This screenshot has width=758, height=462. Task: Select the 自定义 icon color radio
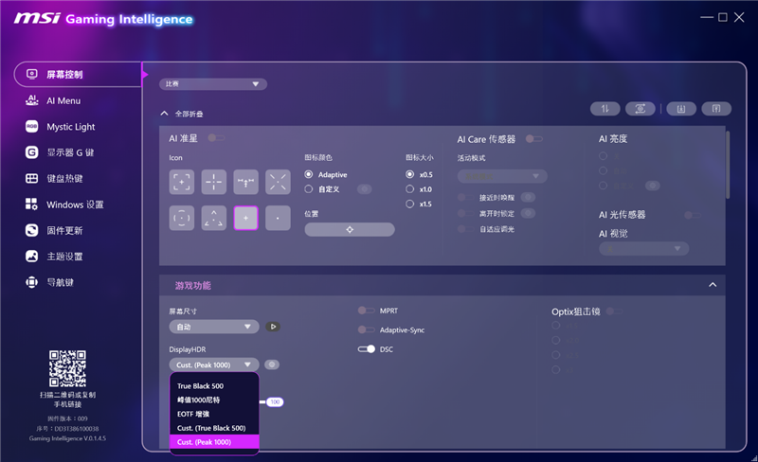pyautogui.click(x=309, y=189)
